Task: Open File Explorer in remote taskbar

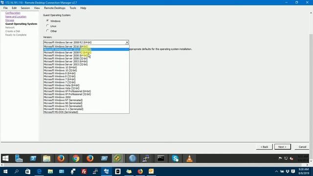Action: (x=47, y=158)
